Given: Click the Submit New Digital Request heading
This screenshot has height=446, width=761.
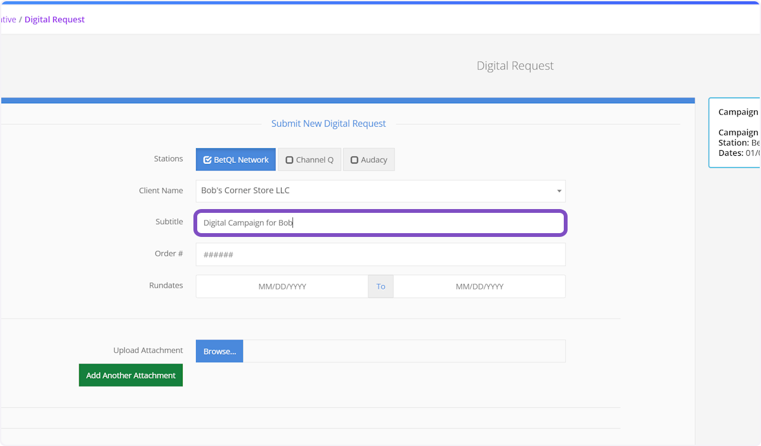Looking at the screenshot, I should pos(328,124).
